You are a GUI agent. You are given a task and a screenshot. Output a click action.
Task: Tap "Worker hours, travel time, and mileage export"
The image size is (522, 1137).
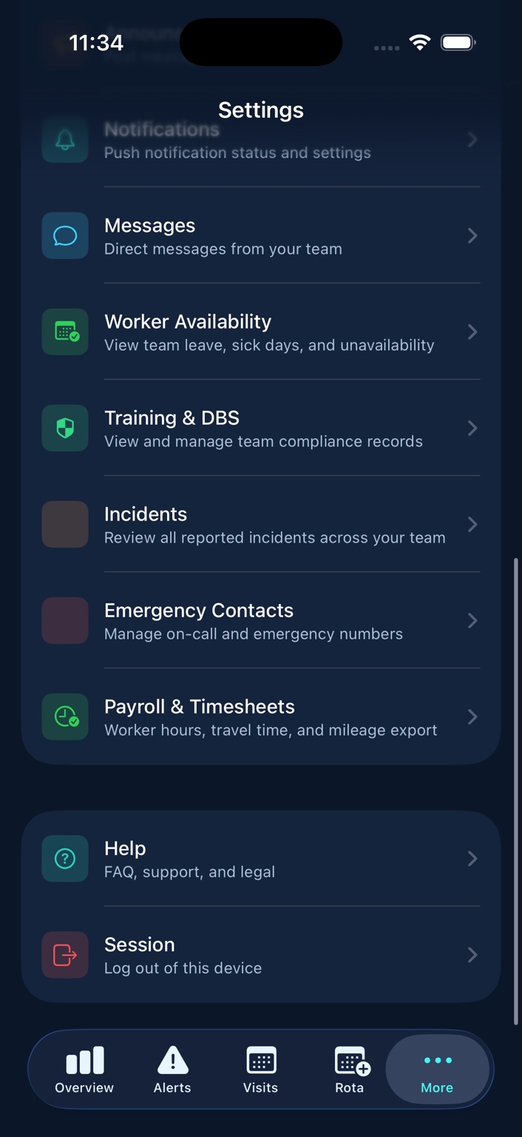coord(271,730)
